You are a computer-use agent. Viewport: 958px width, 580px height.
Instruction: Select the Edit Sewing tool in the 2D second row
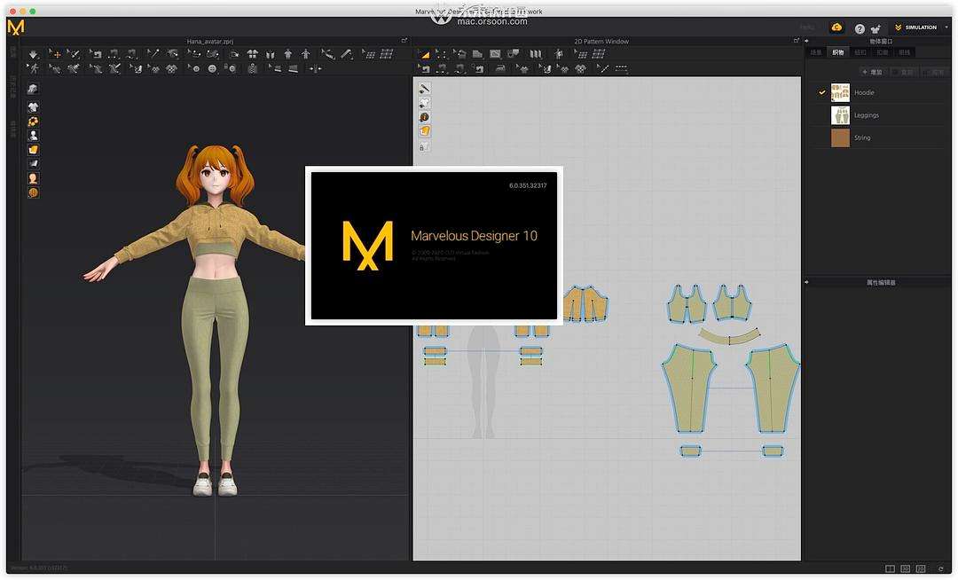[x=424, y=68]
